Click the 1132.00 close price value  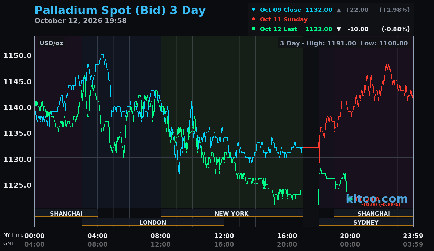(x=319, y=10)
